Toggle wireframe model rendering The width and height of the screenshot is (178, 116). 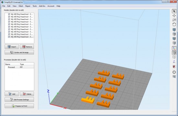(174, 57)
